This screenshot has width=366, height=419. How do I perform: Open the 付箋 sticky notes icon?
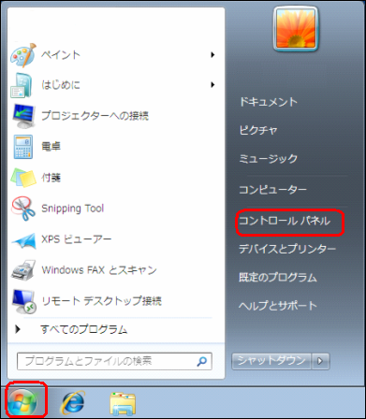23,178
